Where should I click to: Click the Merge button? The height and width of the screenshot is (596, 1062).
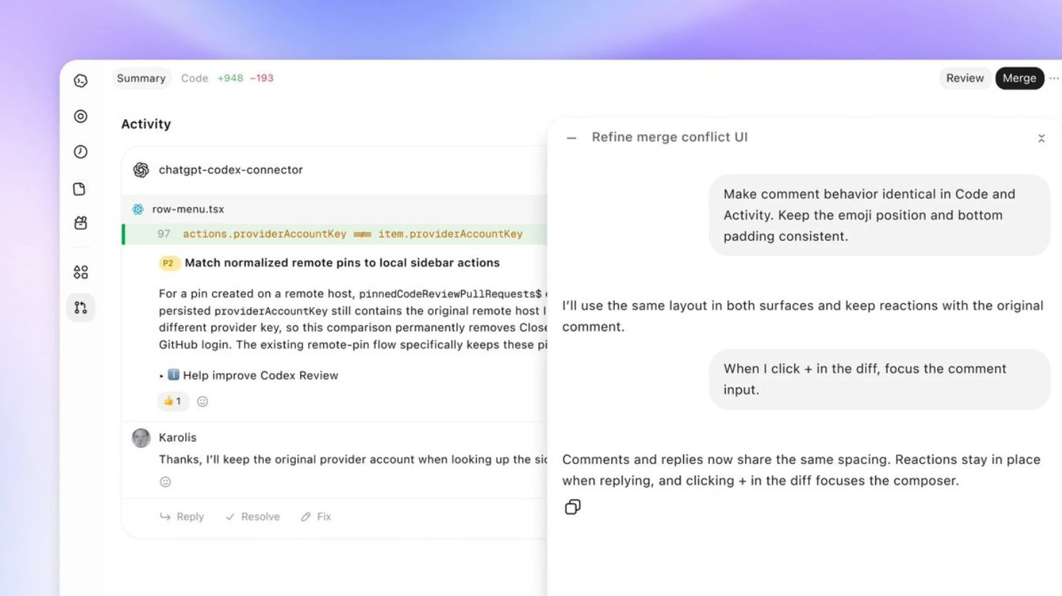point(1019,78)
